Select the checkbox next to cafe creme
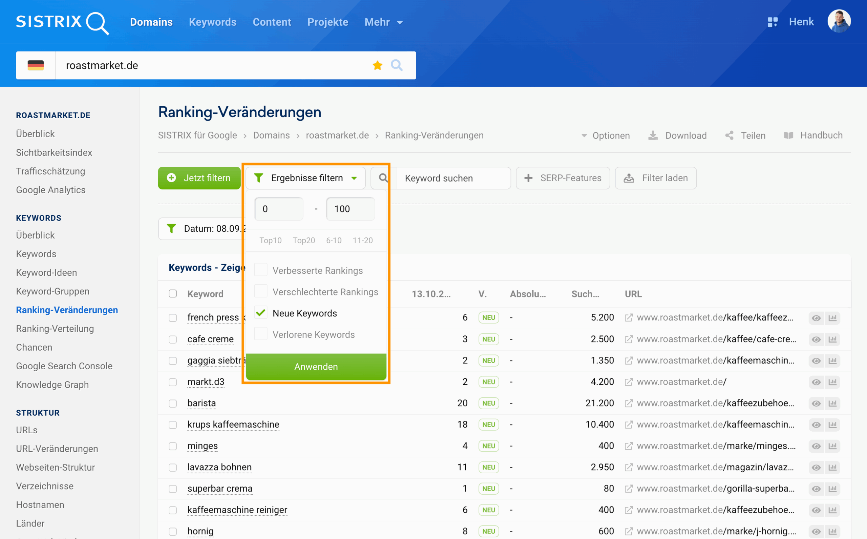Screen dimensions: 867x539 click(x=173, y=339)
